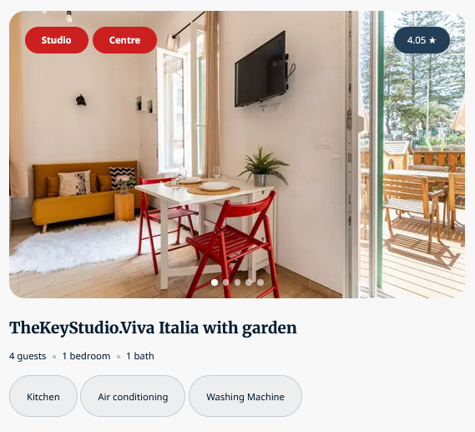Select the first carousel dot indicator
475x432 pixels.
215,282
